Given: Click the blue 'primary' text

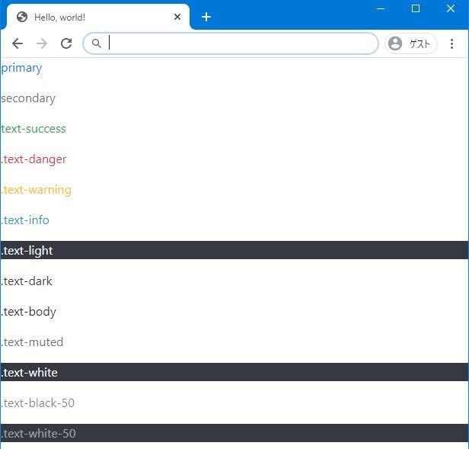Looking at the screenshot, I should [x=21, y=68].
